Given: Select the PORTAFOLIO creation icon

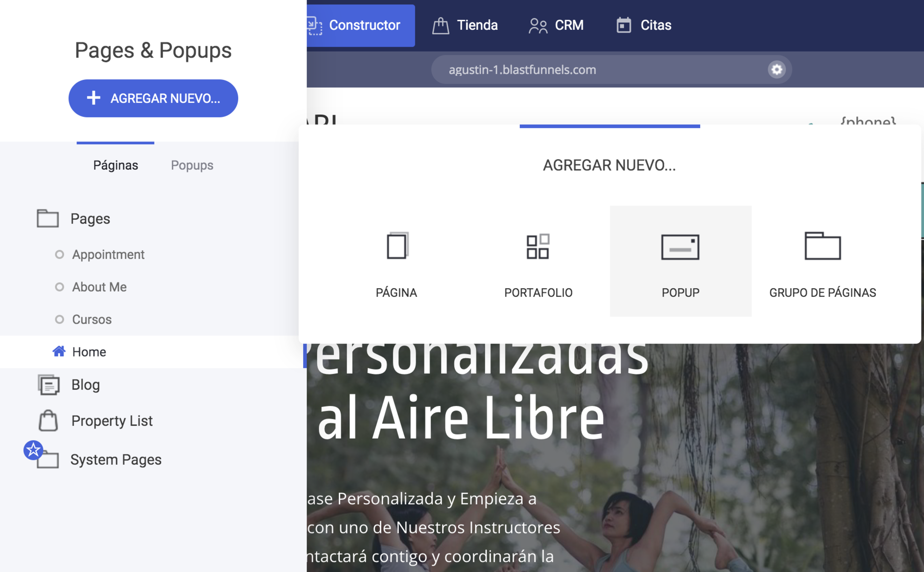Looking at the screenshot, I should 538,247.
